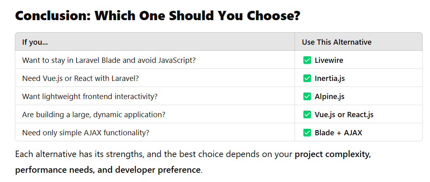This screenshot has width=430, height=182.
Task: Click the bold 'project complexity' text
Action: point(332,154)
